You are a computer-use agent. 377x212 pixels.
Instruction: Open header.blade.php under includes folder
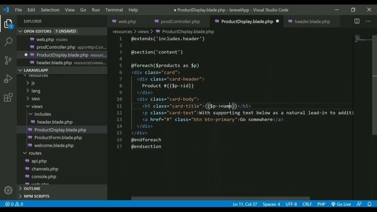pos(62,122)
